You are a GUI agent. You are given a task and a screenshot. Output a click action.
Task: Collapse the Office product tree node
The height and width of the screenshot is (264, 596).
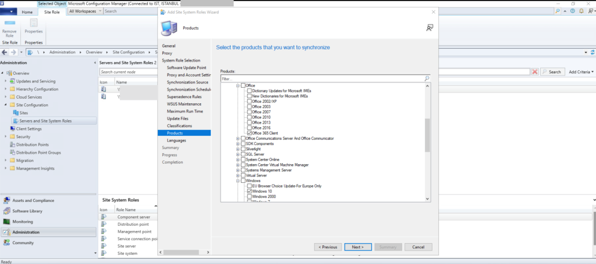pyautogui.click(x=237, y=85)
